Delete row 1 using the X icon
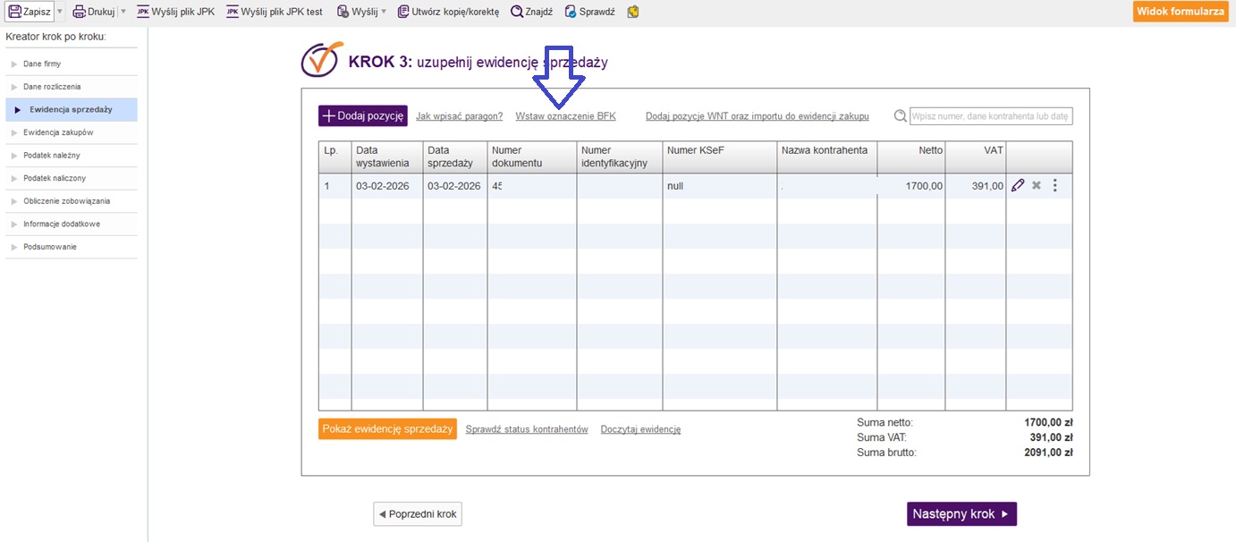The image size is (1236, 542). click(1037, 186)
